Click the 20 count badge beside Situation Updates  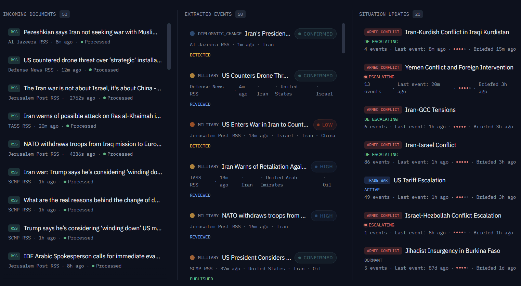point(417,14)
